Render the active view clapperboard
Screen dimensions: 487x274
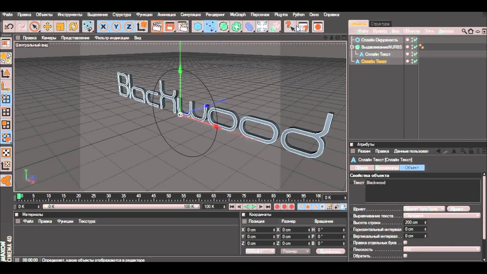[x=157, y=26]
